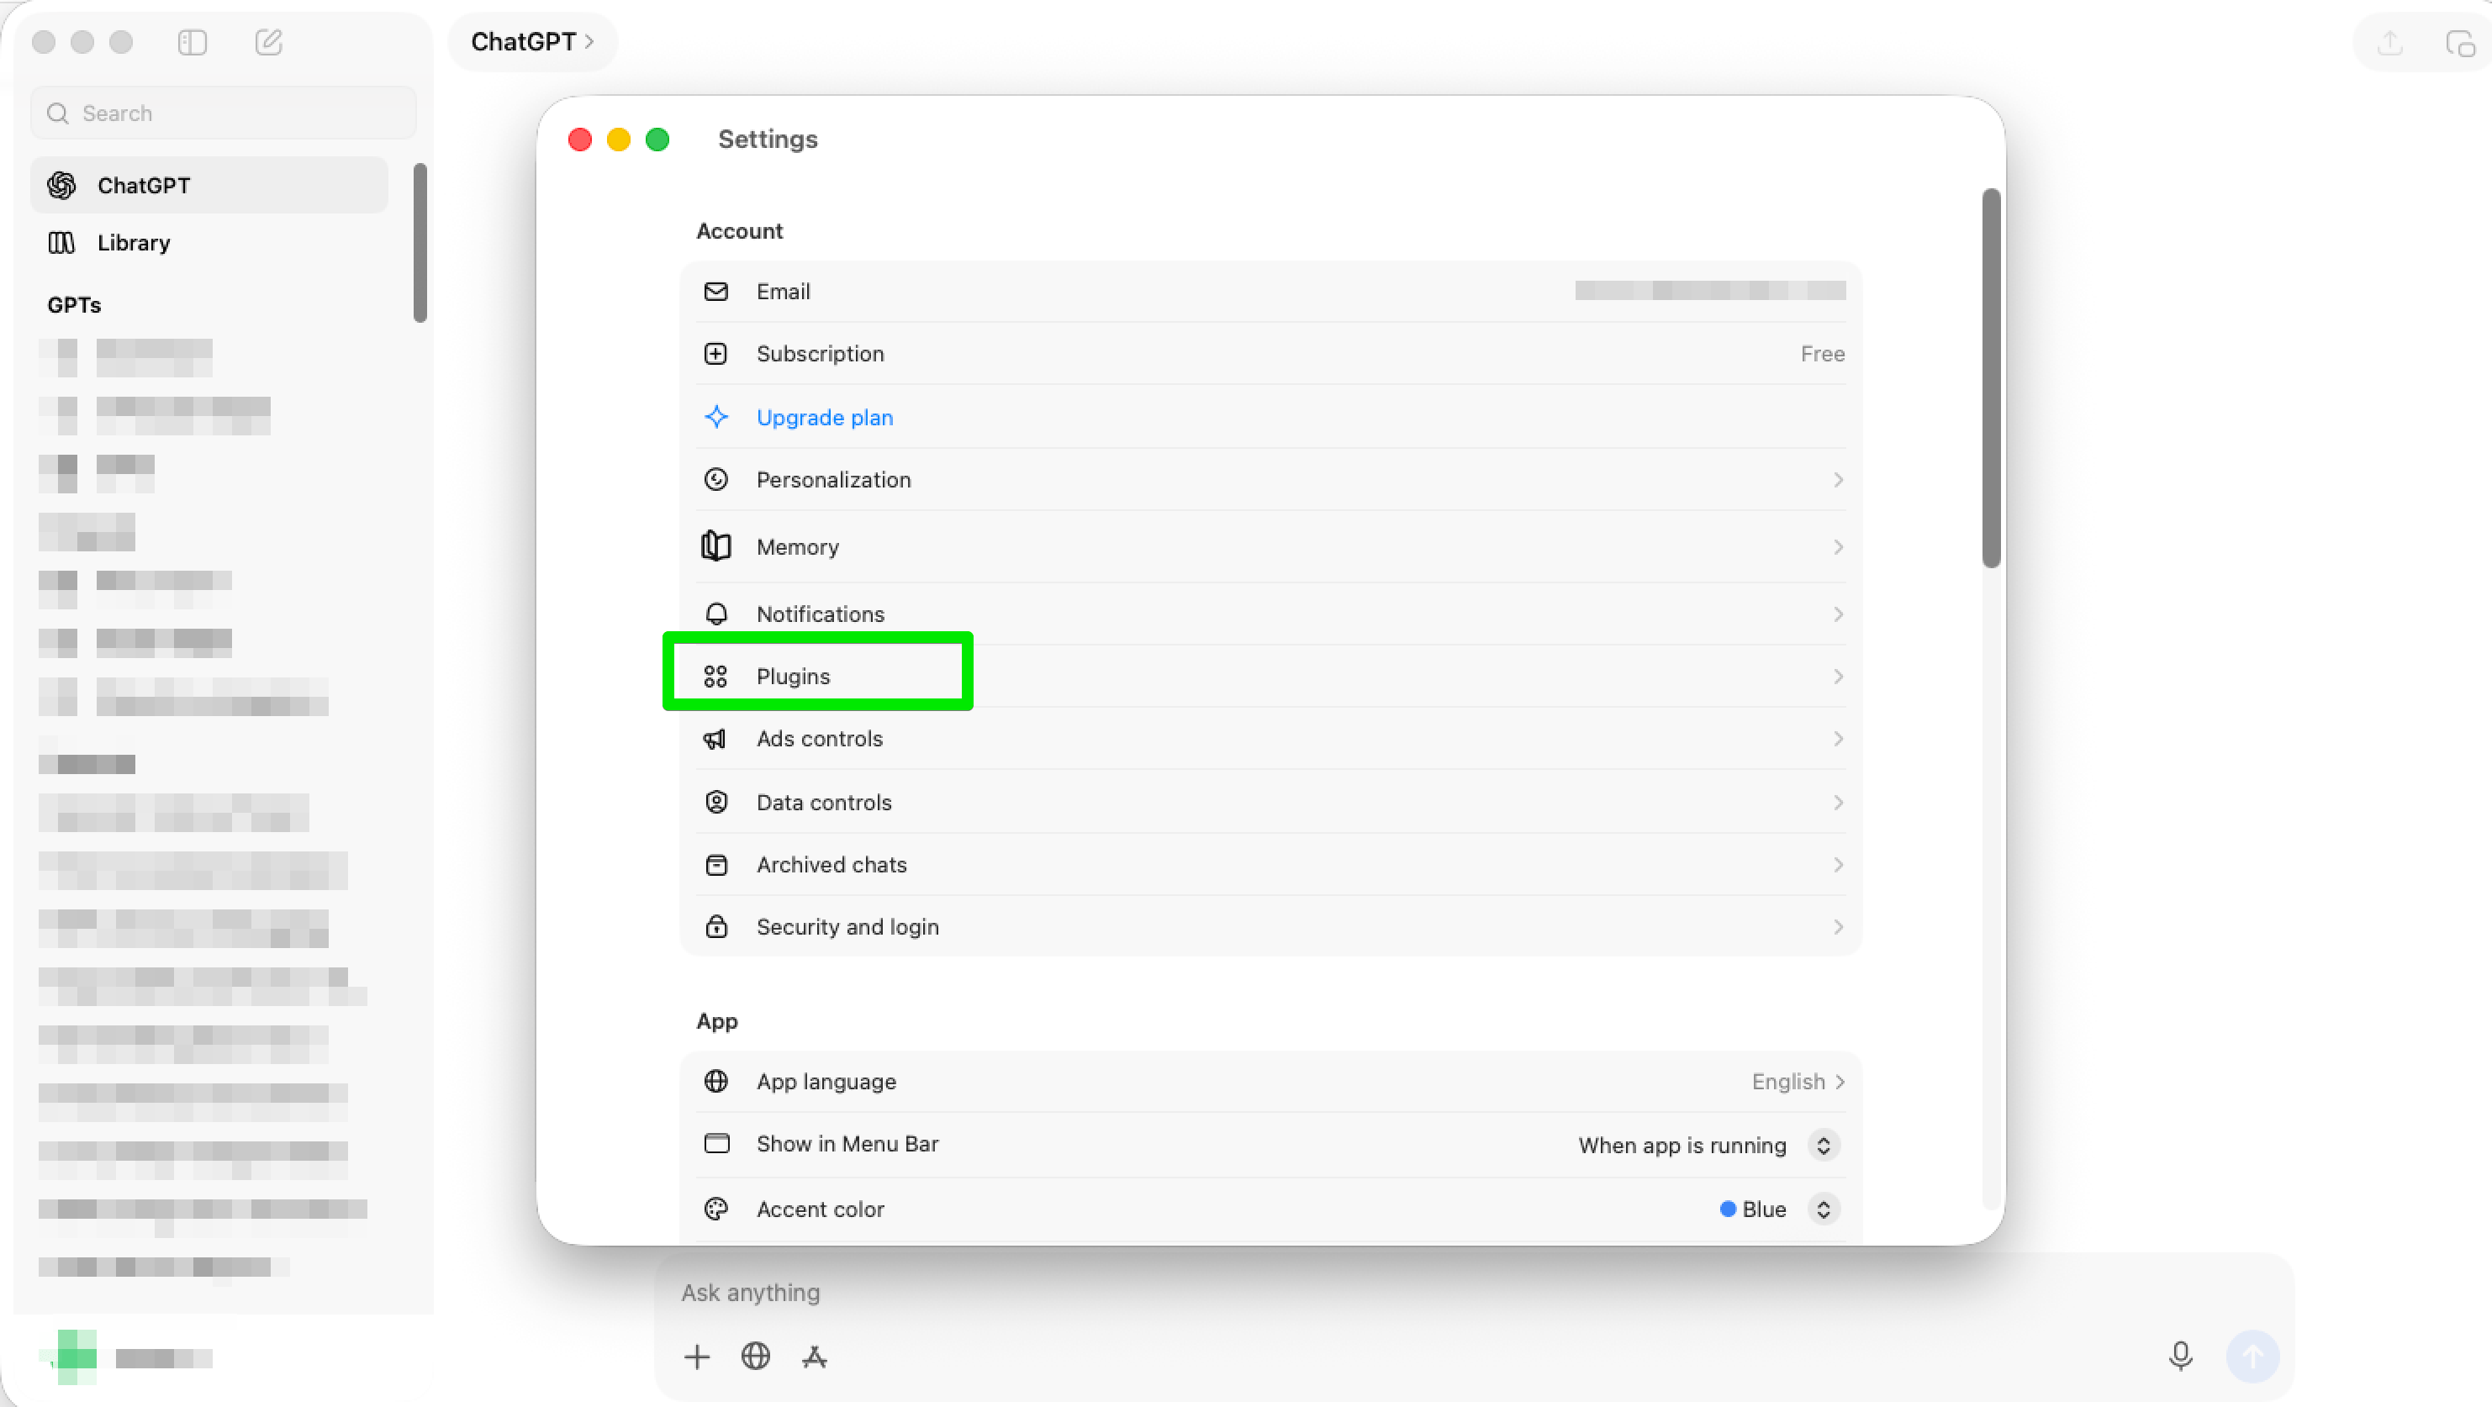Open the Ads controls row
Image resolution: width=2492 pixels, height=1407 pixels.
(x=1270, y=739)
